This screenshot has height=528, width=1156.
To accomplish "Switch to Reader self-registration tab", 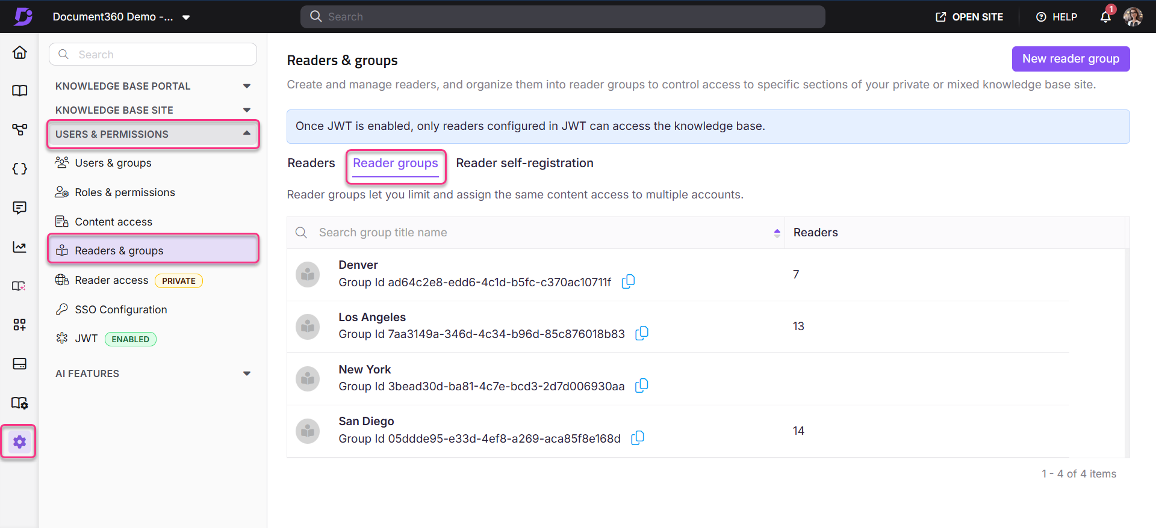I will 524,163.
